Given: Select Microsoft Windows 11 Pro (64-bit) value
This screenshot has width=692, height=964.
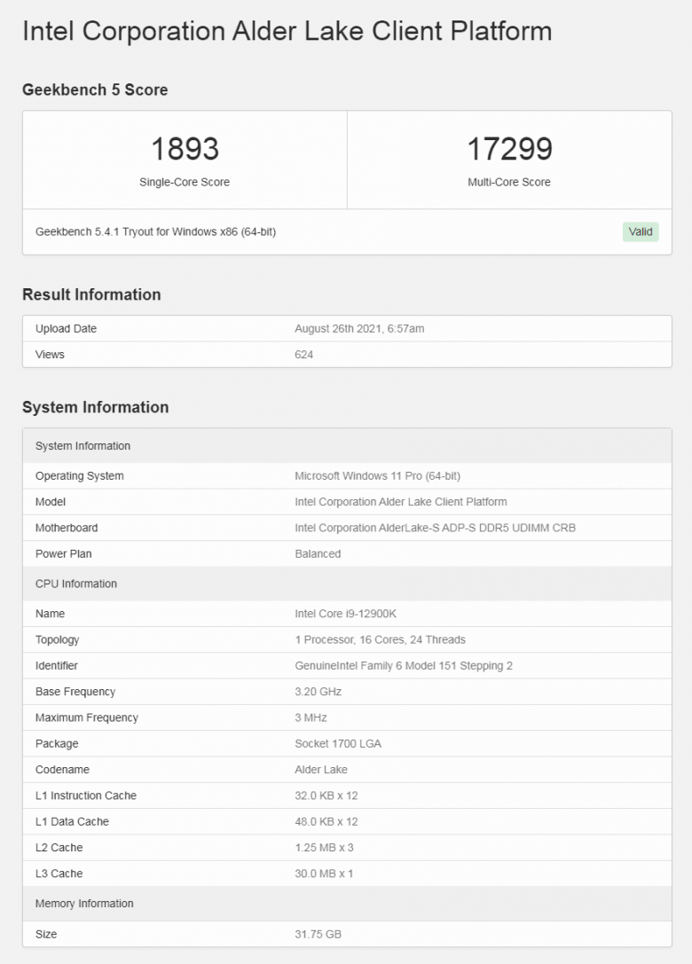Looking at the screenshot, I should 378,476.
